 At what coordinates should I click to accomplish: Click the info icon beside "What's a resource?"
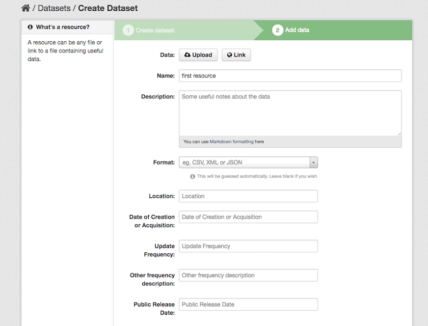point(31,27)
